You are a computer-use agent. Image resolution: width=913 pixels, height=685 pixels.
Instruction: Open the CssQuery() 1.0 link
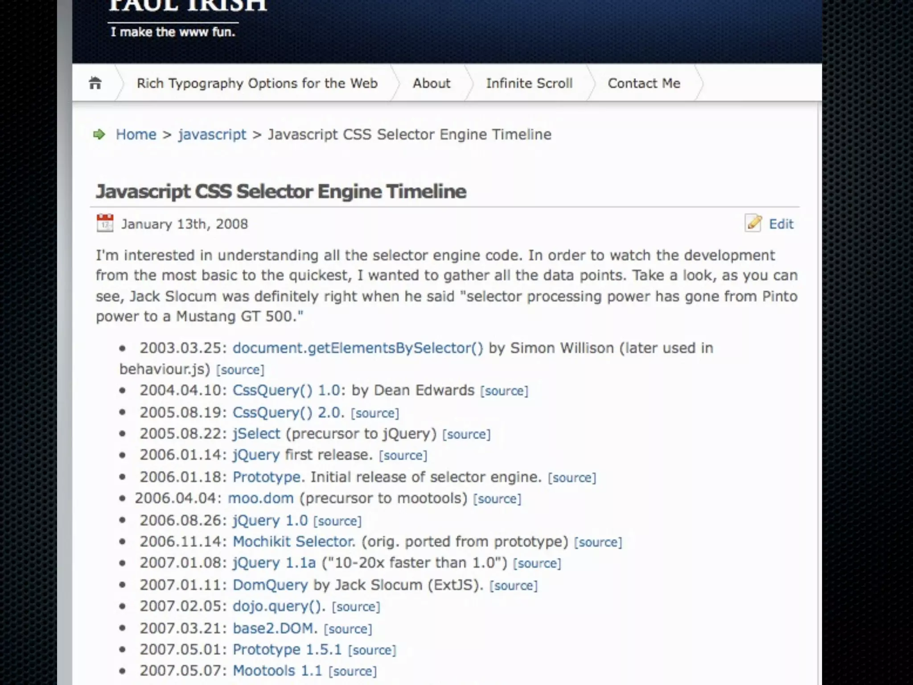tap(286, 390)
